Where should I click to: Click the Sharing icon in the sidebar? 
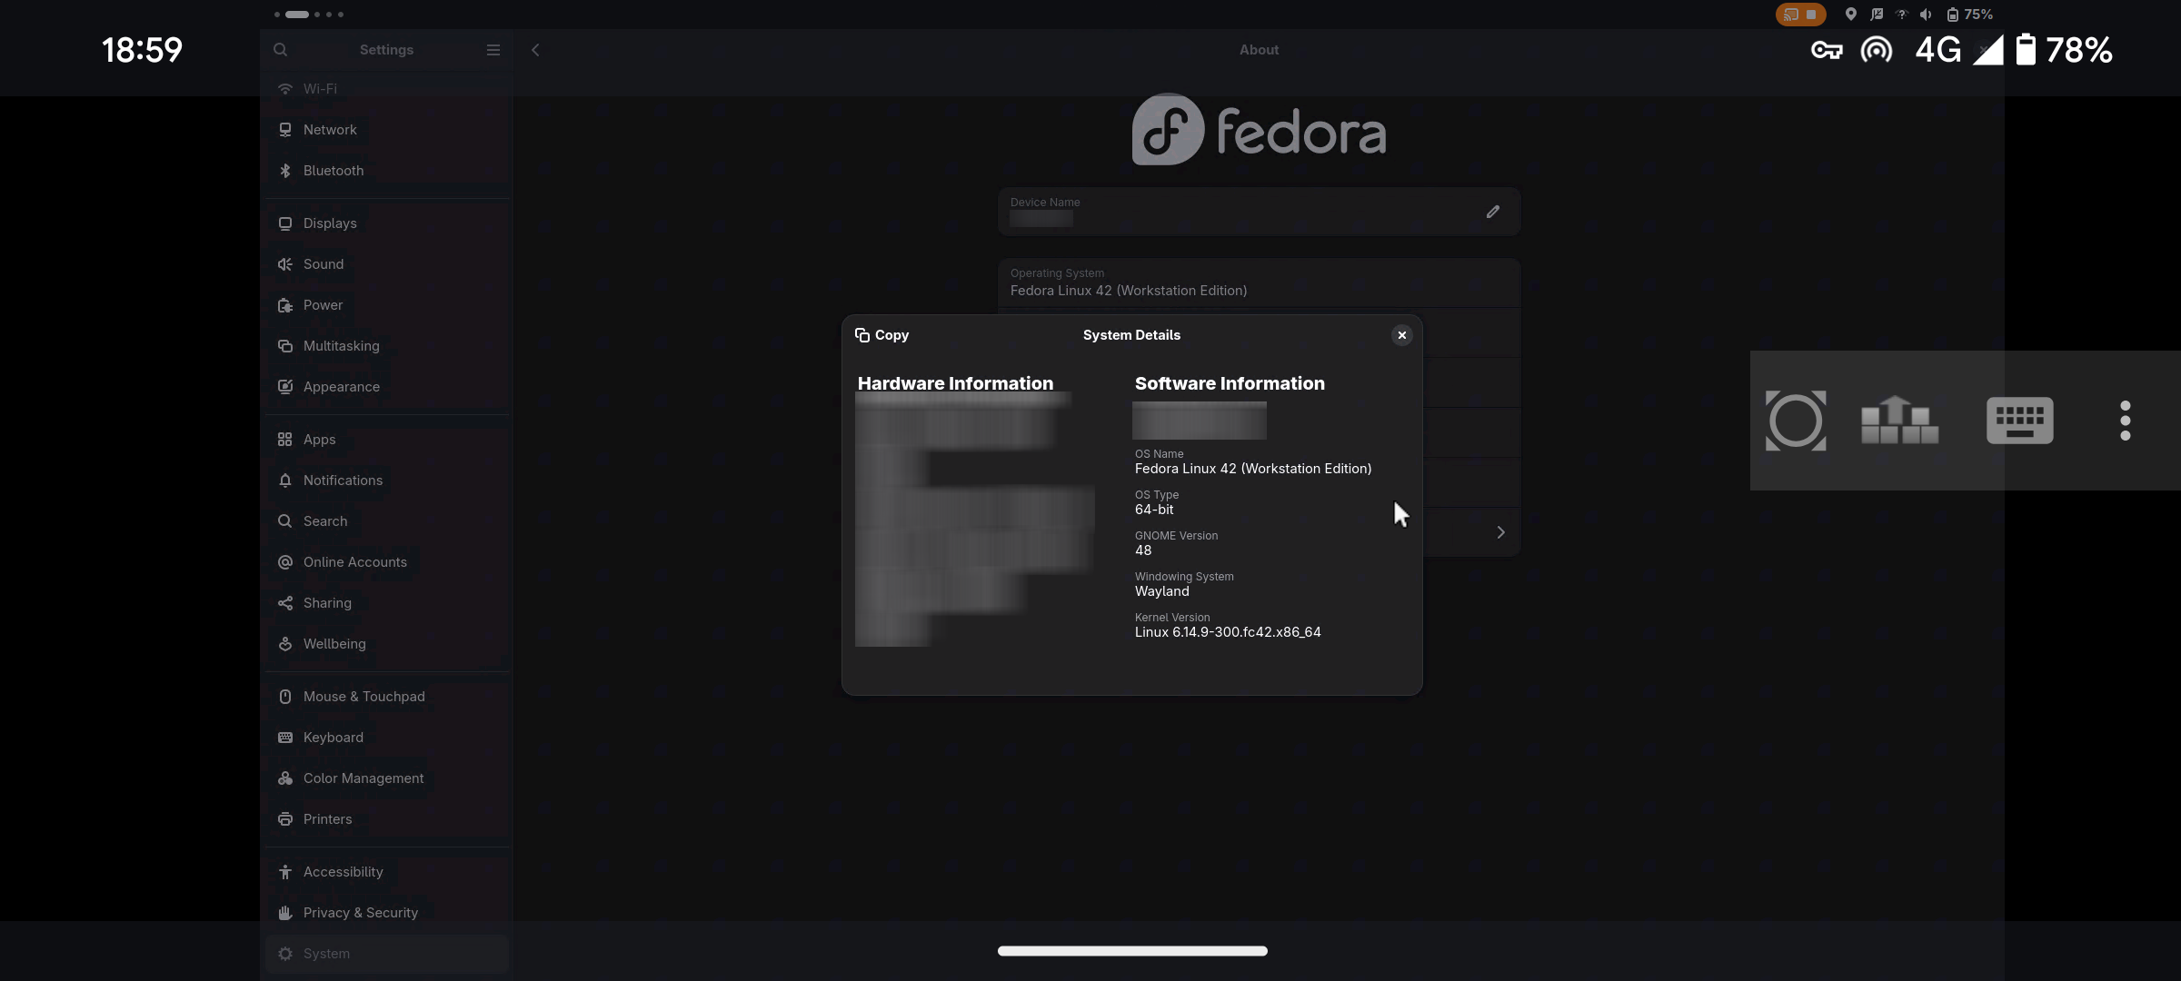click(285, 603)
